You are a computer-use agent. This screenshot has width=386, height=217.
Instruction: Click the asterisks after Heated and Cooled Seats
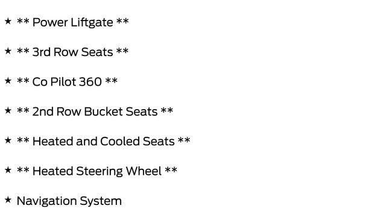pos(184,139)
